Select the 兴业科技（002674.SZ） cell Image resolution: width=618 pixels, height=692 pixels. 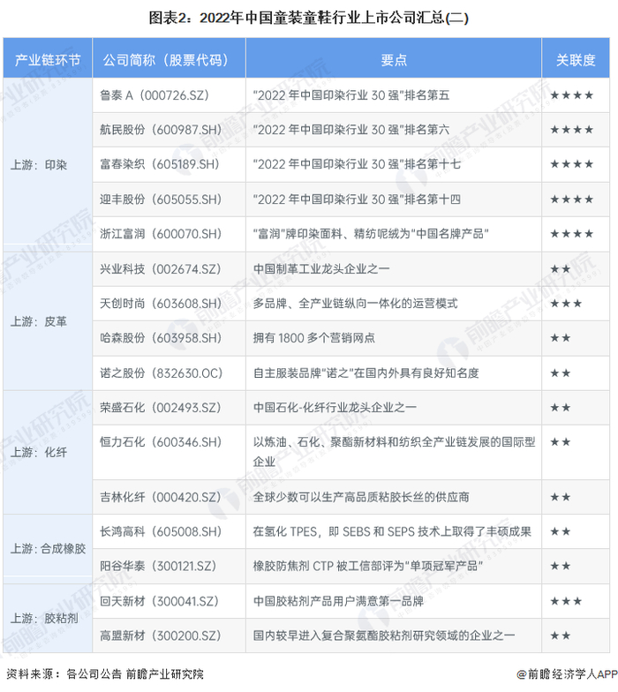170,268
